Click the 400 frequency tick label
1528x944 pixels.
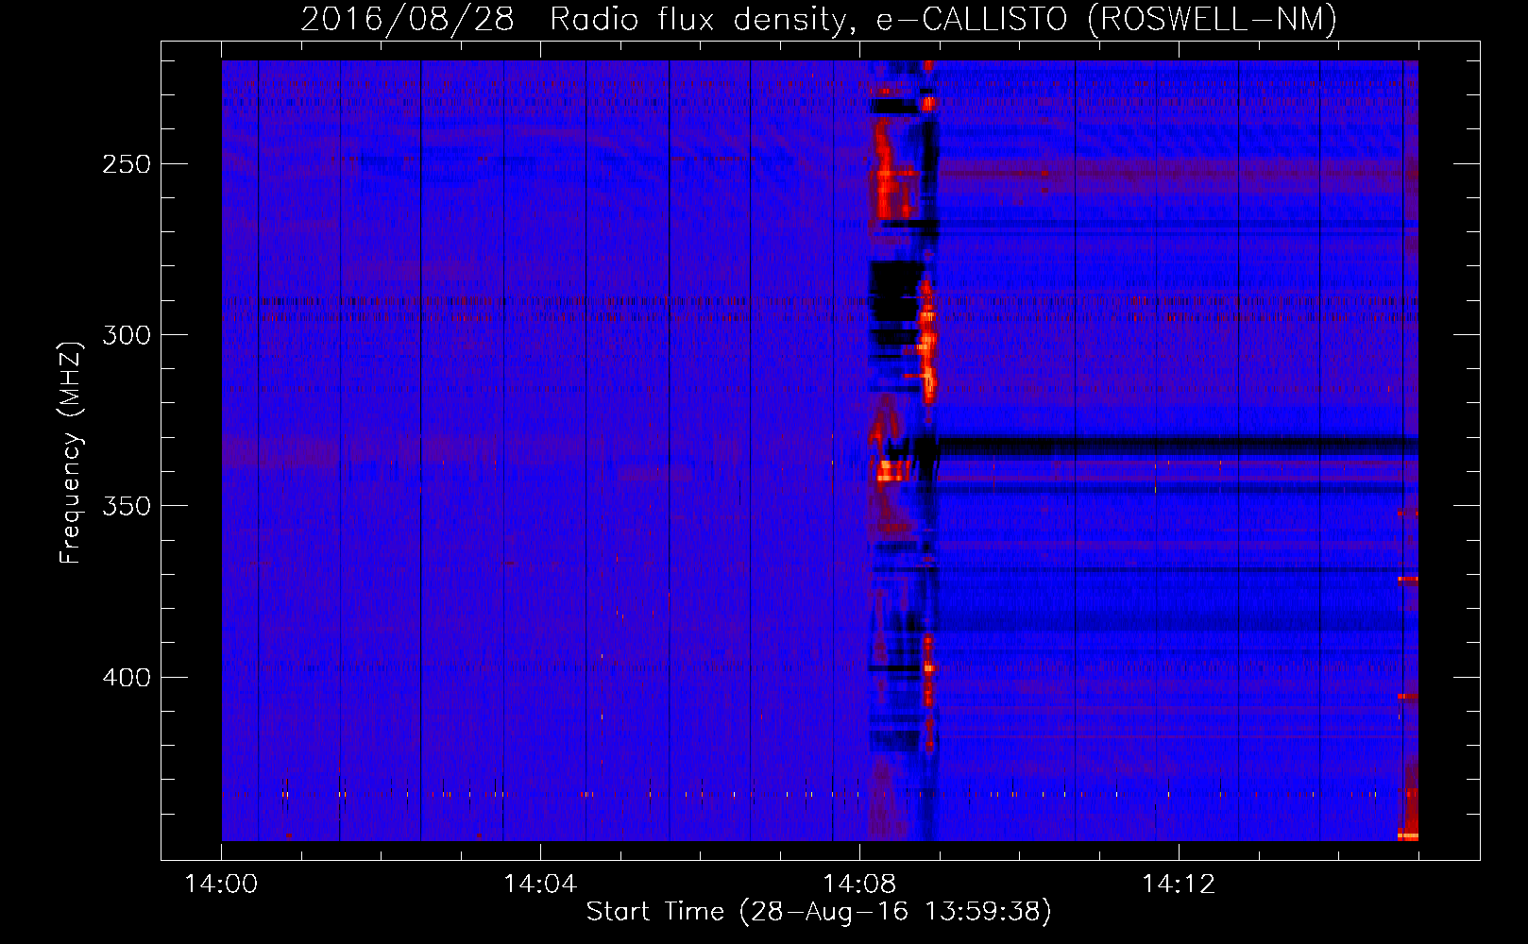tap(127, 678)
